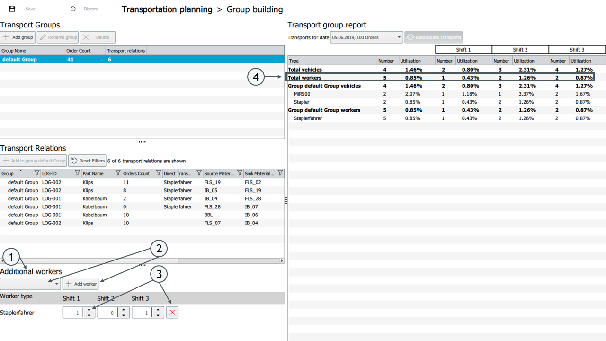The image size is (606, 341).
Task: Open the Orders Count column filter icon
Action: click(x=159, y=173)
